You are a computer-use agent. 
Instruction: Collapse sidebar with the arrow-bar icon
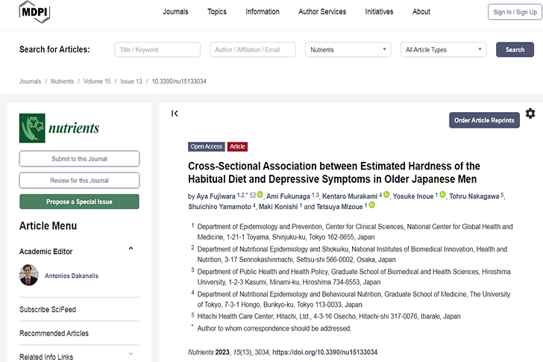[x=175, y=113]
